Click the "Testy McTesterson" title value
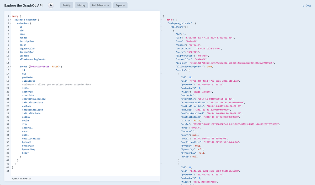This screenshot has width=315, height=185. coord(205,182)
